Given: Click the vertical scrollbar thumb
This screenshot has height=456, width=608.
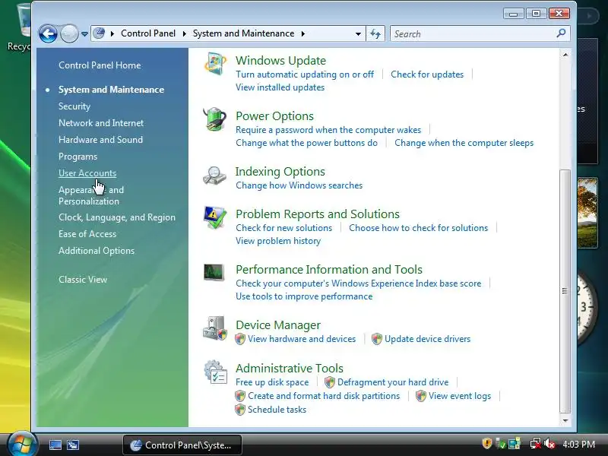Looking at the screenshot, I should click(565, 291).
